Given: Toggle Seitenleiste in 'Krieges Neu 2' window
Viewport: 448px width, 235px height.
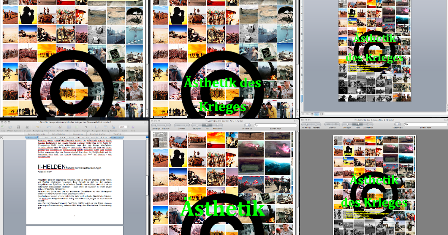Looking at the screenshot, I should coord(398,124).
